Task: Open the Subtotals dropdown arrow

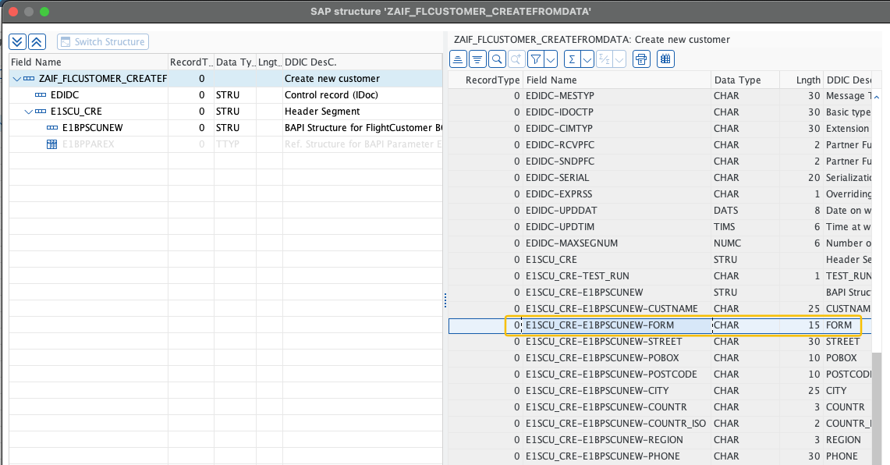Action: tap(620, 59)
